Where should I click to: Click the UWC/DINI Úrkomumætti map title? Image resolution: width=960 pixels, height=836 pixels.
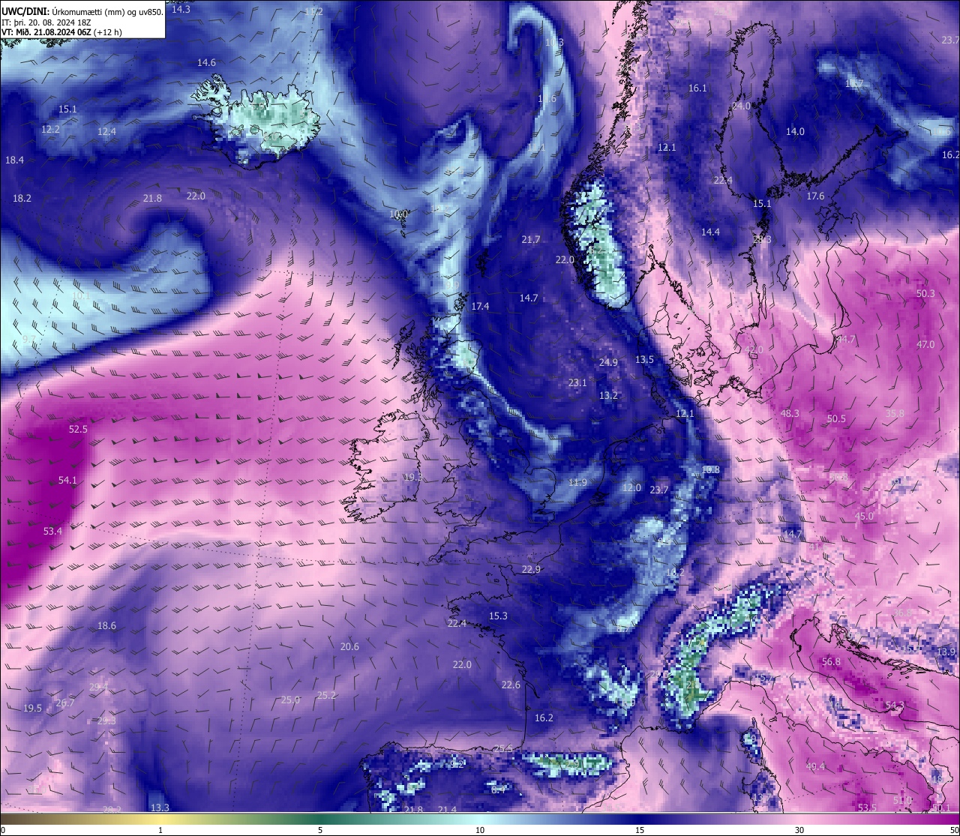coord(82,11)
